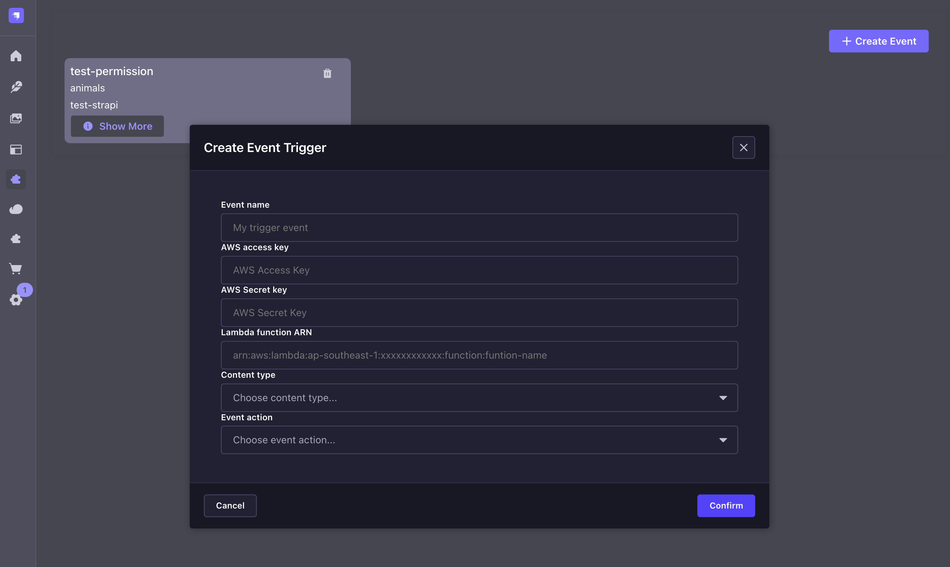Click Confirm to submit the trigger form
The height and width of the screenshot is (567, 950).
[727, 506]
